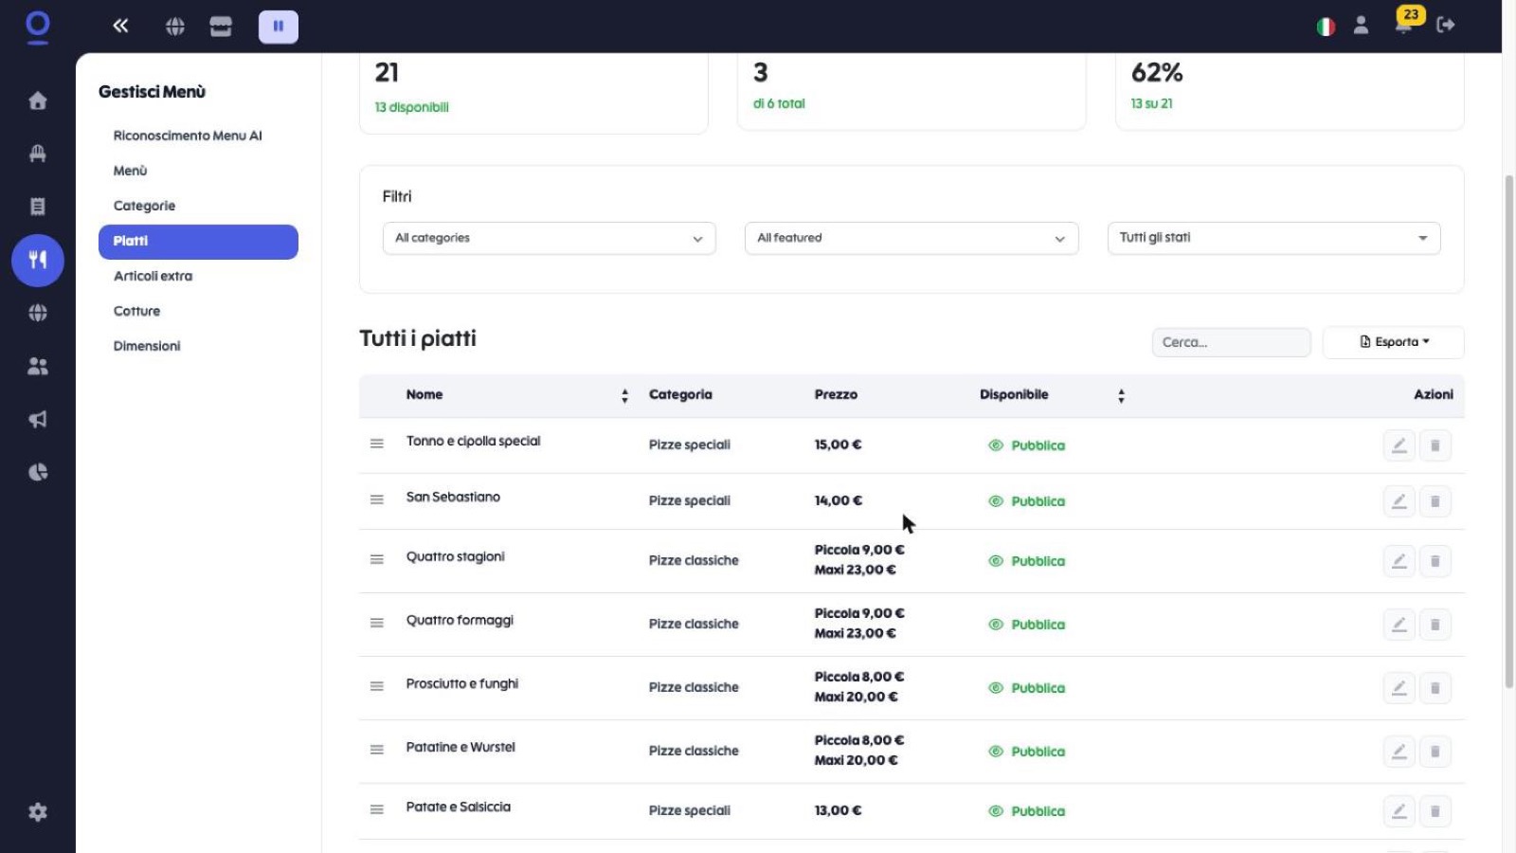Open the receipt orders icon in rail
The width and height of the screenshot is (1516, 853).
38,207
